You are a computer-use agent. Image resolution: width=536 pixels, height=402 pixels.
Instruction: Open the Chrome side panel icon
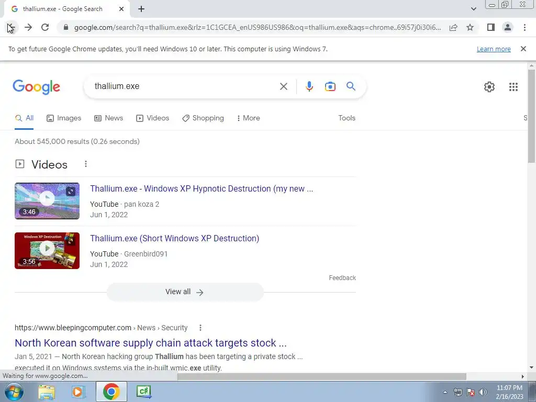pyautogui.click(x=491, y=27)
